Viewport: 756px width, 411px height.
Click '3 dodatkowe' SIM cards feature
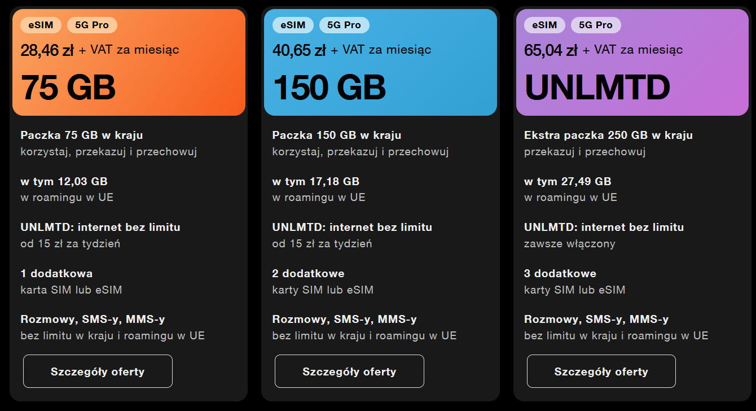point(560,274)
